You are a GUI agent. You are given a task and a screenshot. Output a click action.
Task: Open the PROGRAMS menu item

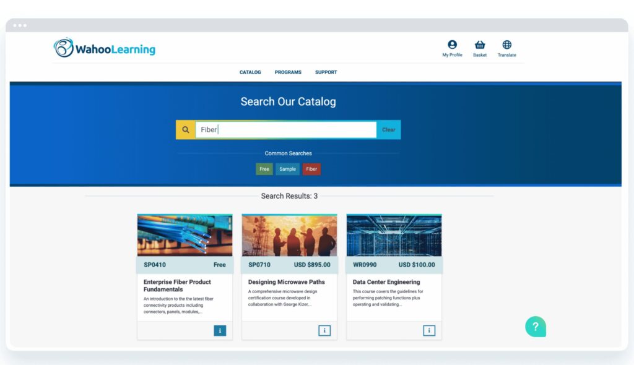click(x=288, y=72)
